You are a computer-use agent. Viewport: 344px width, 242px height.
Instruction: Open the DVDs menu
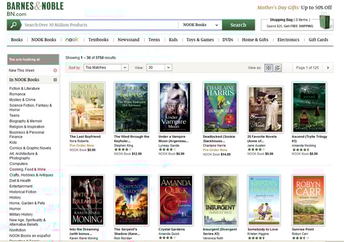(227, 40)
